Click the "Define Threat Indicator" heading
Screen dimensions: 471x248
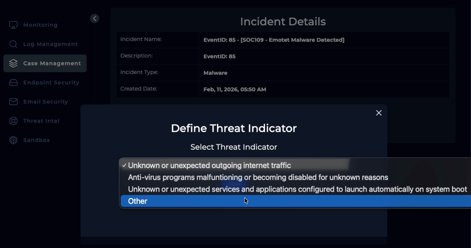pyautogui.click(x=234, y=128)
